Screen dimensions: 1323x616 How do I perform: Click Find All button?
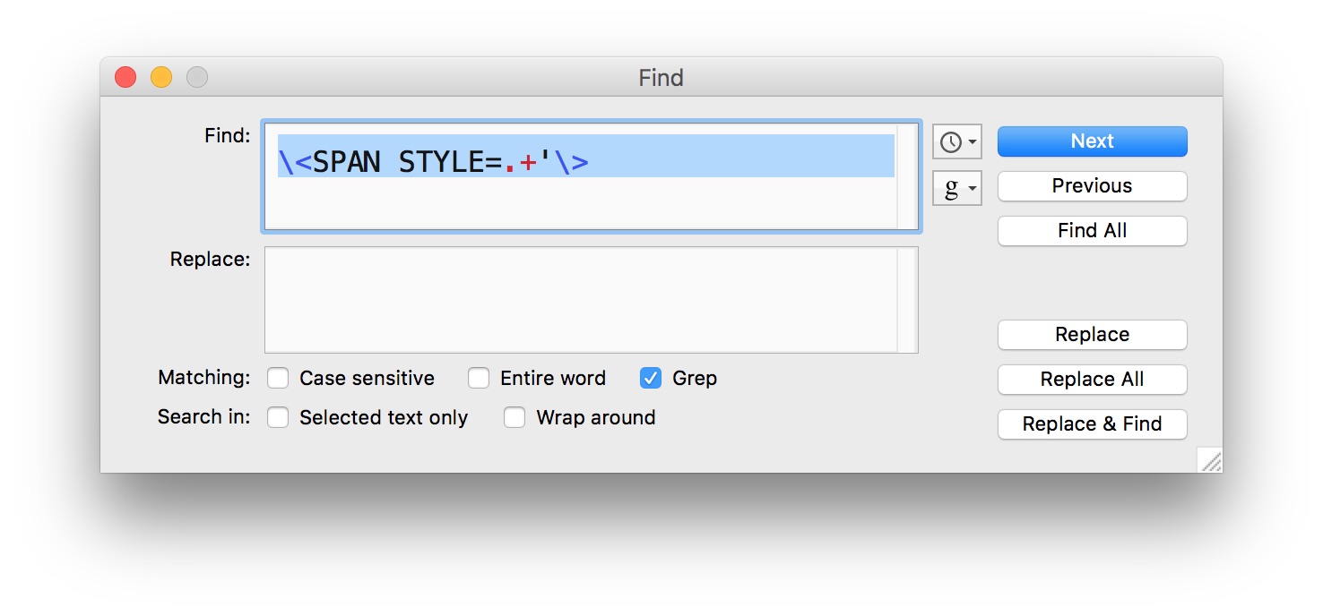point(1093,231)
